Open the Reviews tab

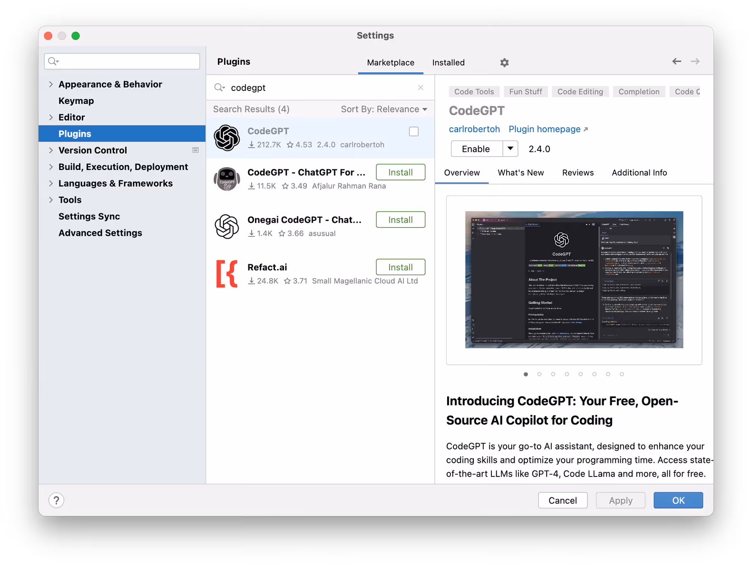click(x=578, y=173)
